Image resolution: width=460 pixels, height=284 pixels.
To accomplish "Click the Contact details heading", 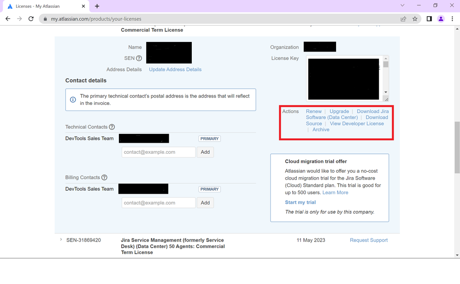I will [x=86, y=81].
